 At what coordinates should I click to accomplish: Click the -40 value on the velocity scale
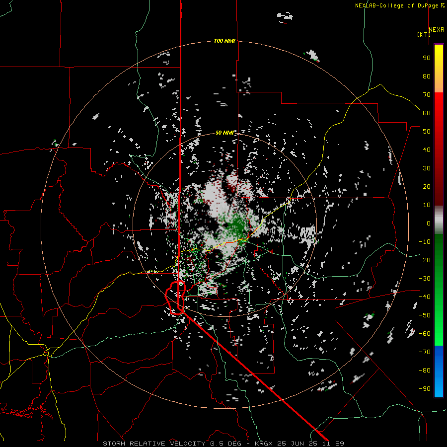(x=425, y=297)
